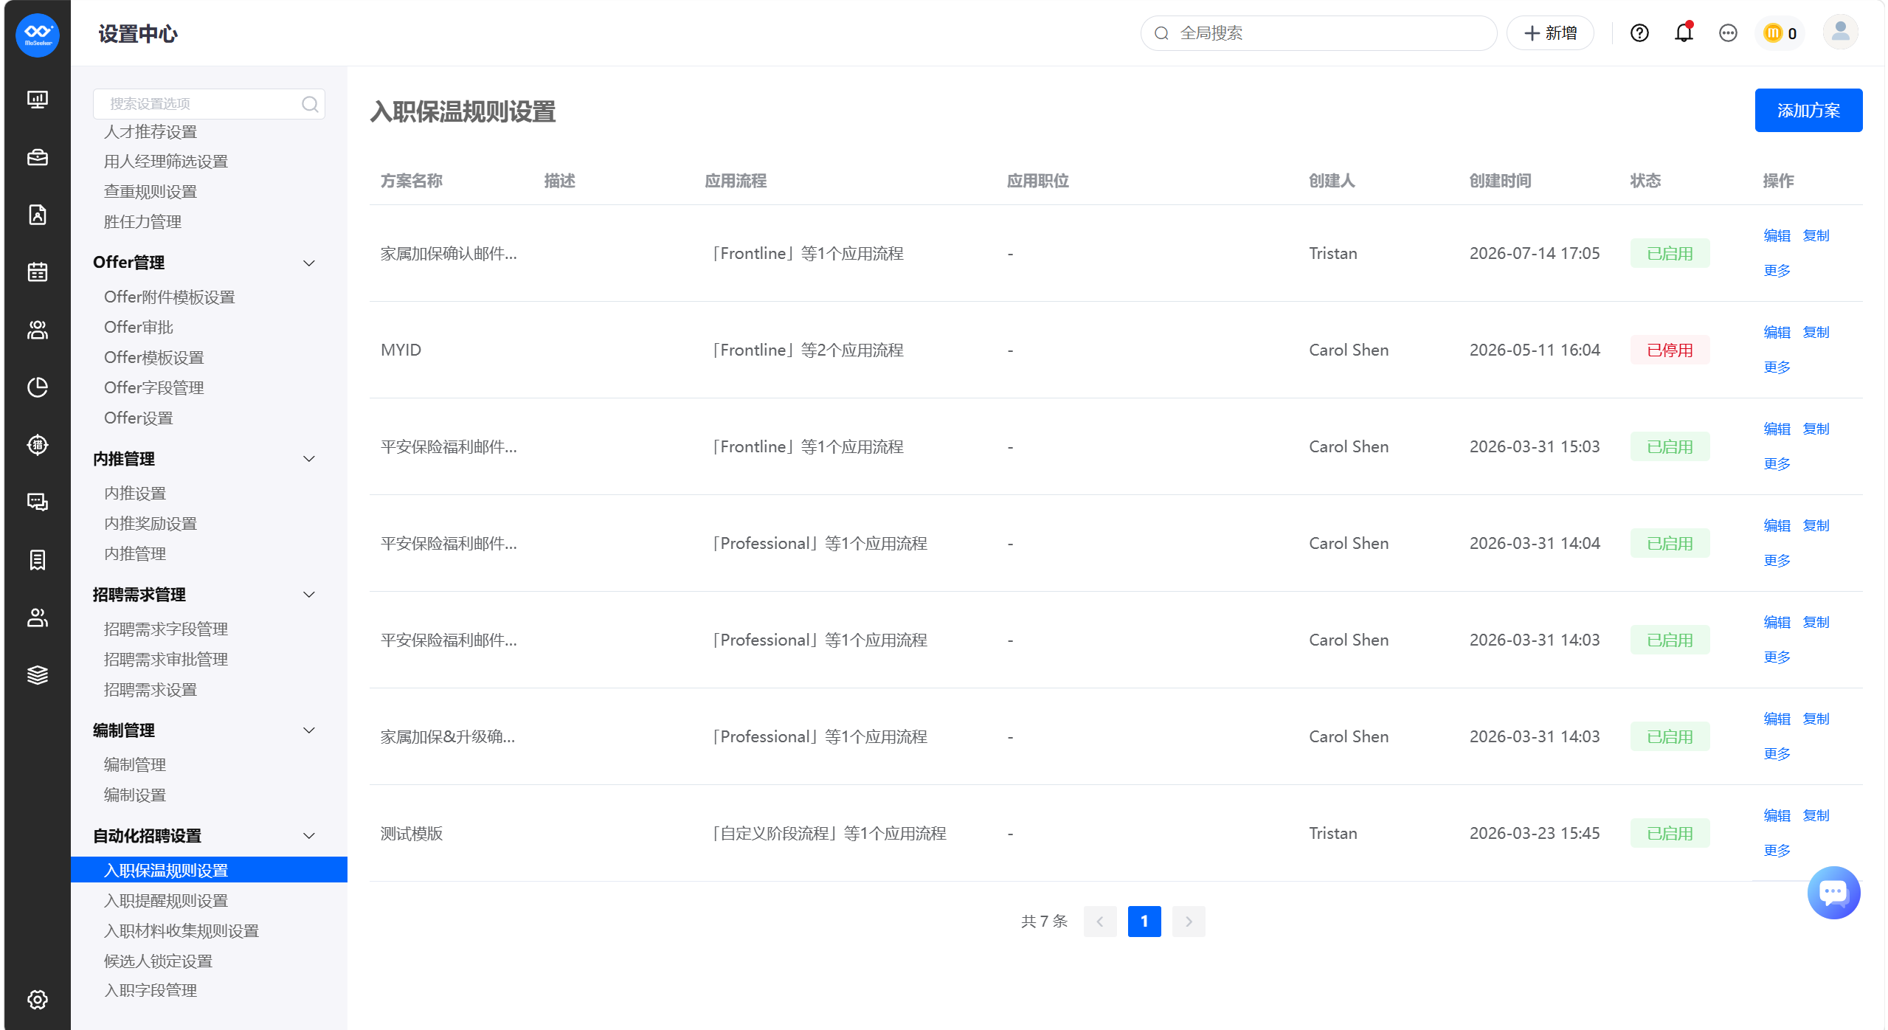The width and height of the screenshot is (1888, 1030).
Task: Click 已启用 status of 测试模版 row
Action: tap(1670, 834)
